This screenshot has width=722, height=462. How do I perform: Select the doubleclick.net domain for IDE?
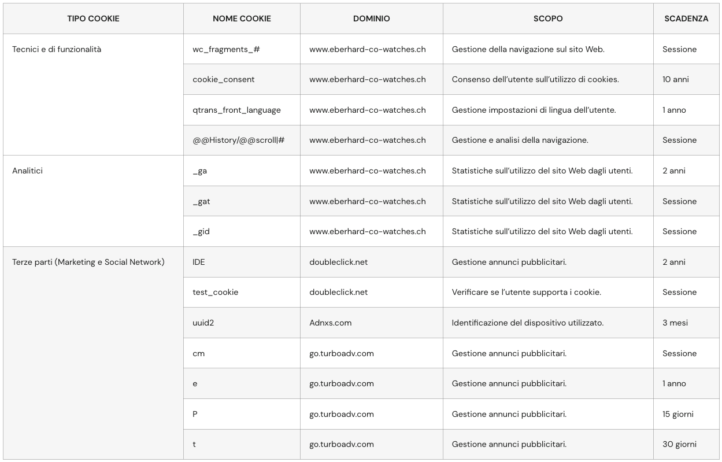(338, 262)
